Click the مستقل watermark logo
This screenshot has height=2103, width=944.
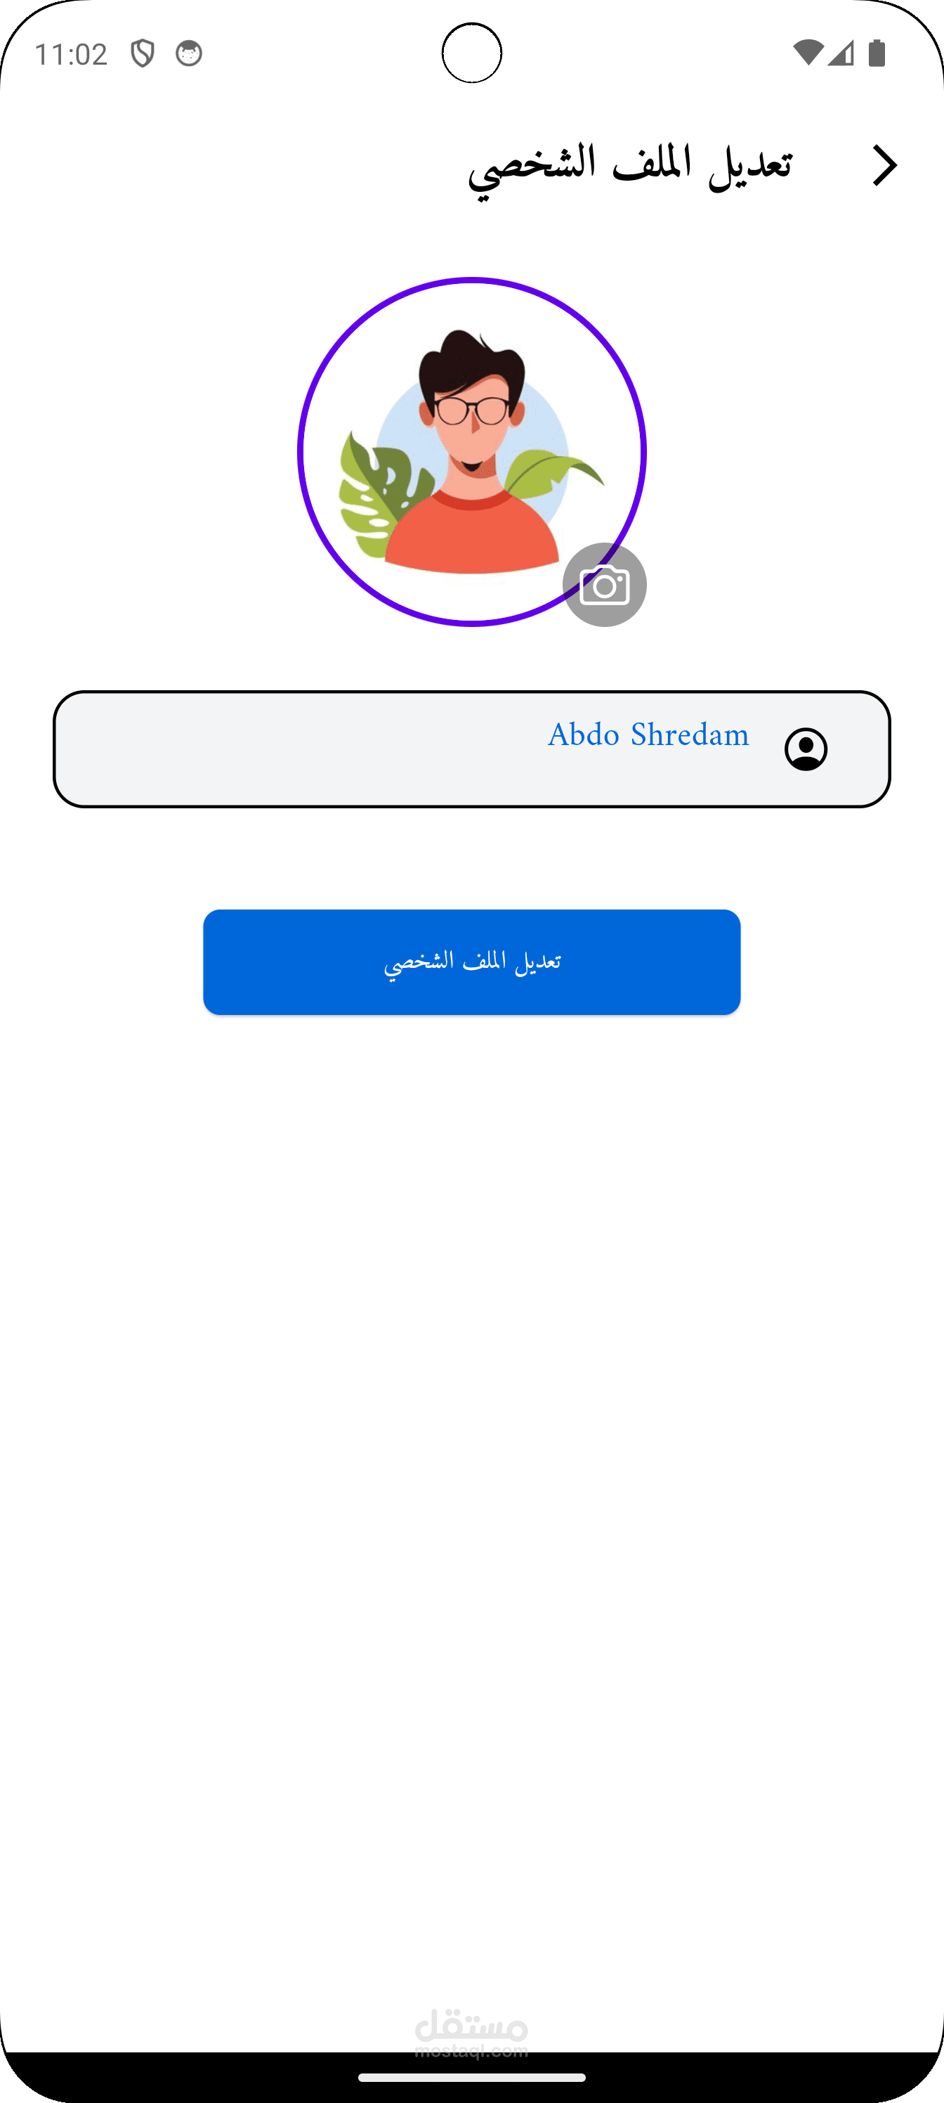tap(471, 2024)
